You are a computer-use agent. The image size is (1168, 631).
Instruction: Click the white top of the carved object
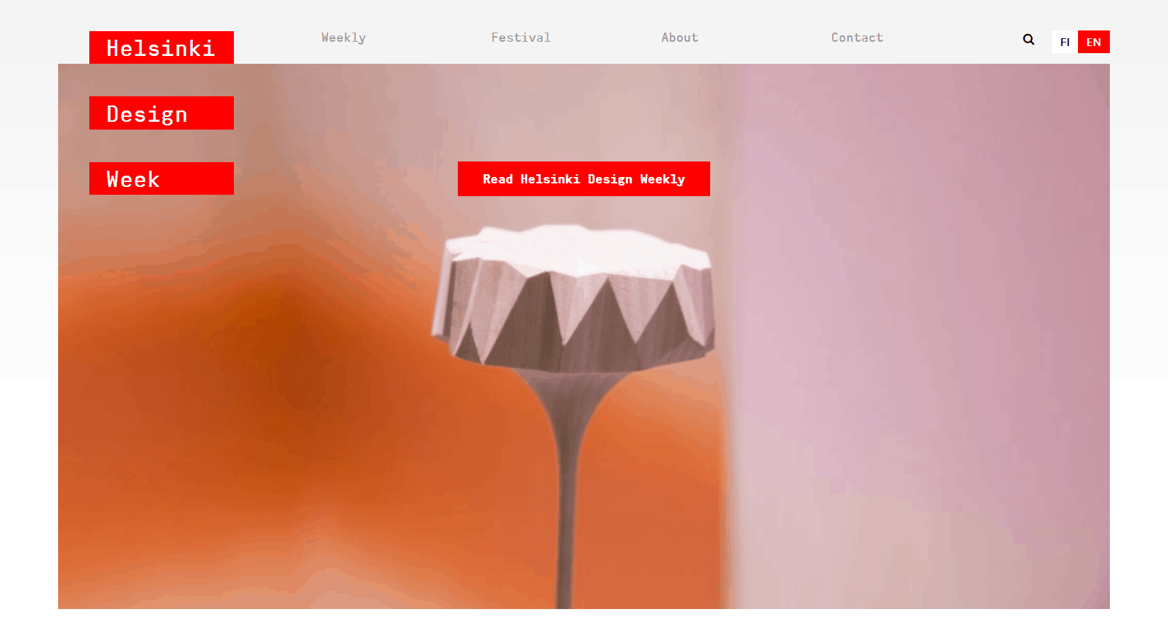(578, 248)
